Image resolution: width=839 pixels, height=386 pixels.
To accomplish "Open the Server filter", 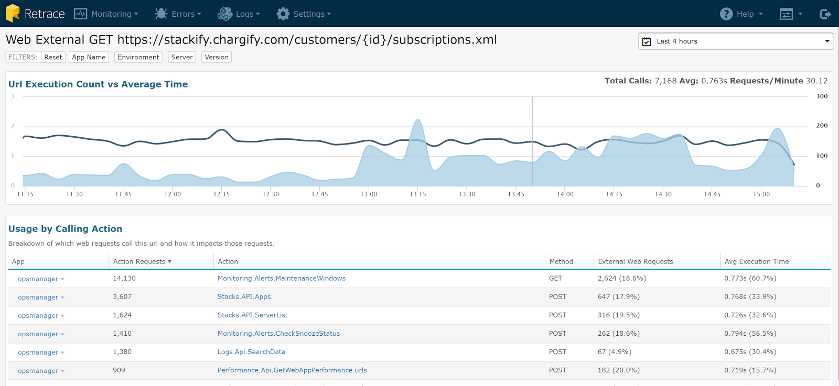I will 182,57.
